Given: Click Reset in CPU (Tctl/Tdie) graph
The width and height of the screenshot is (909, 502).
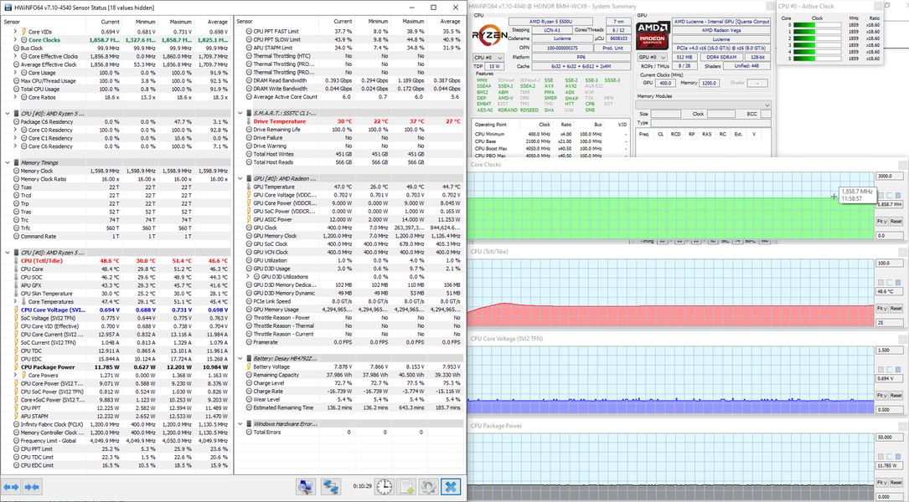Looking at the screenshot, I should [x=896, y=308].
